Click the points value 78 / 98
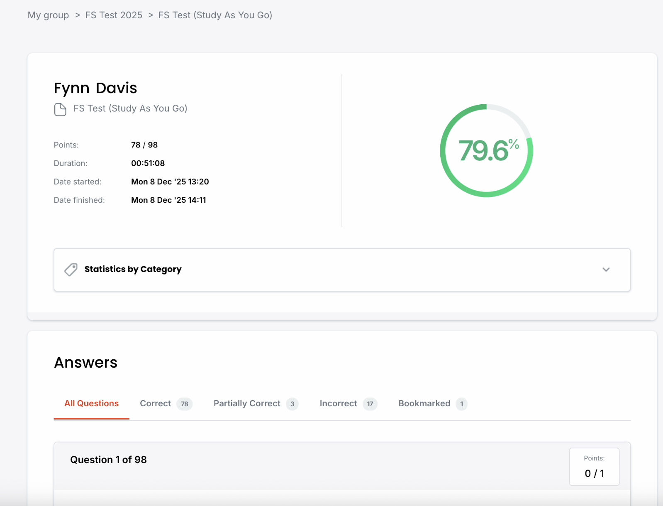663x506 pixels. coord(144,145)
